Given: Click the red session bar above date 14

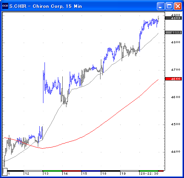Looking at the screenshot, I should (72, 171).
